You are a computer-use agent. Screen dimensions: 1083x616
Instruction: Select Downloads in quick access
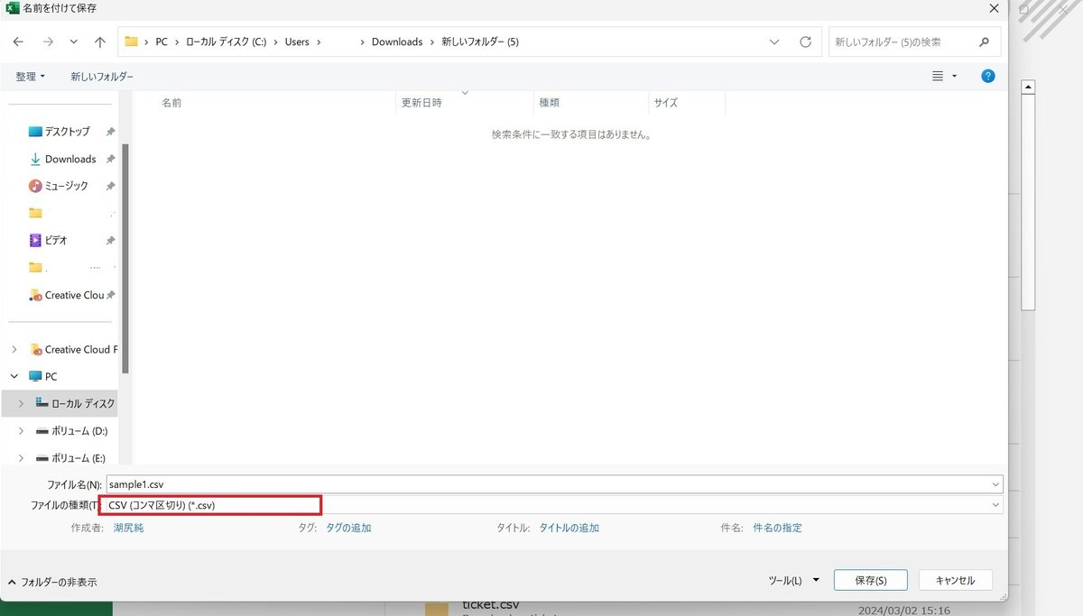click(70, 159)
